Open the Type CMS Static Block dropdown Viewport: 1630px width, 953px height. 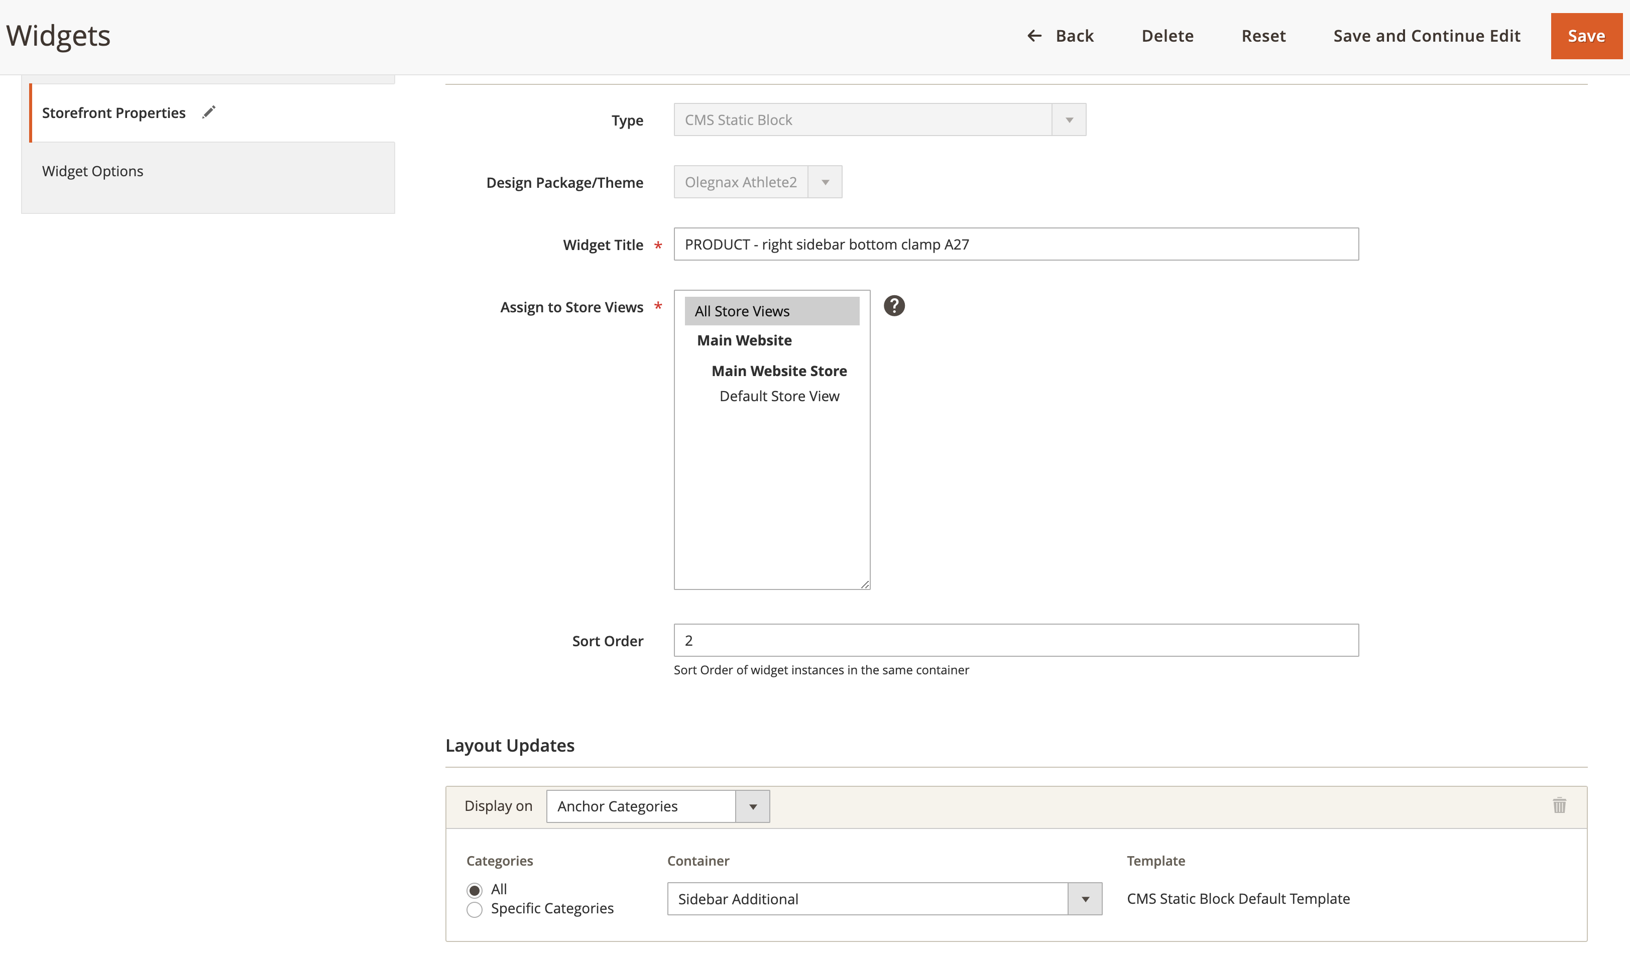pos(879,120)
